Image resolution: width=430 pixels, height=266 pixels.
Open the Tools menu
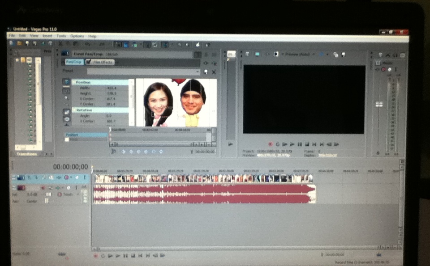61,36
